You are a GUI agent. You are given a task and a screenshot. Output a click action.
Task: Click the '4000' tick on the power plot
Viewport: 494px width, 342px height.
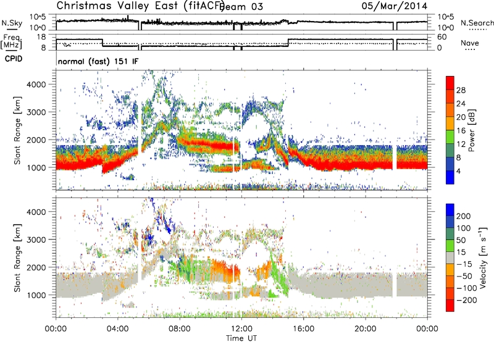[36, 85]
